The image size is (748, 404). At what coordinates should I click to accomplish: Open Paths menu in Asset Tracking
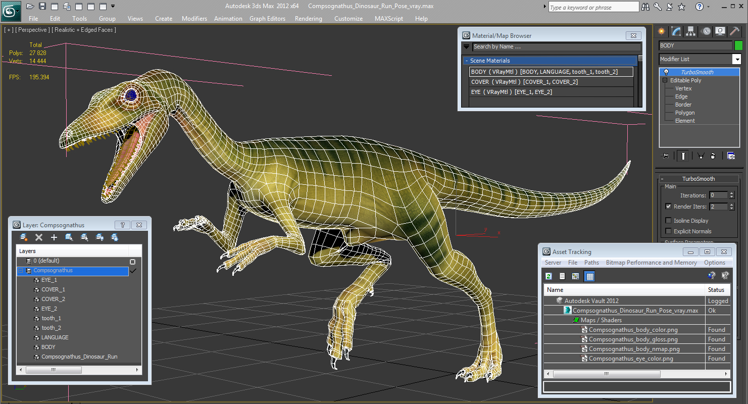point(591,263)
